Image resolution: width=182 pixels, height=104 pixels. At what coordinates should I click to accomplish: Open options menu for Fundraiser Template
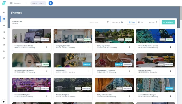pyautogui.click(x=47, y=96)
